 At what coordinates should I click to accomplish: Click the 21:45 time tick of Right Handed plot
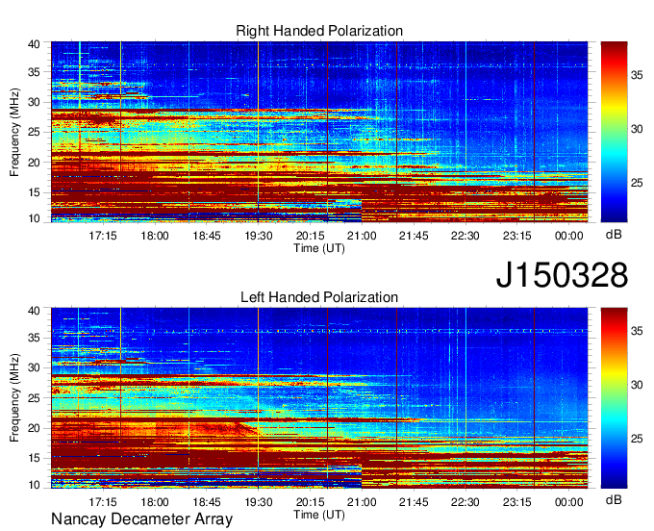coord(414,236)
